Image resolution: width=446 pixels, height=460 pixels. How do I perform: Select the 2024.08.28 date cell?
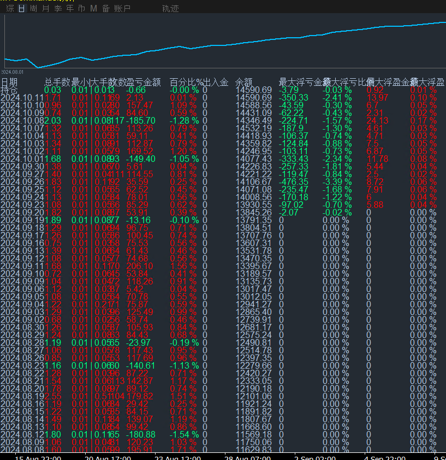tap(22, 342)
